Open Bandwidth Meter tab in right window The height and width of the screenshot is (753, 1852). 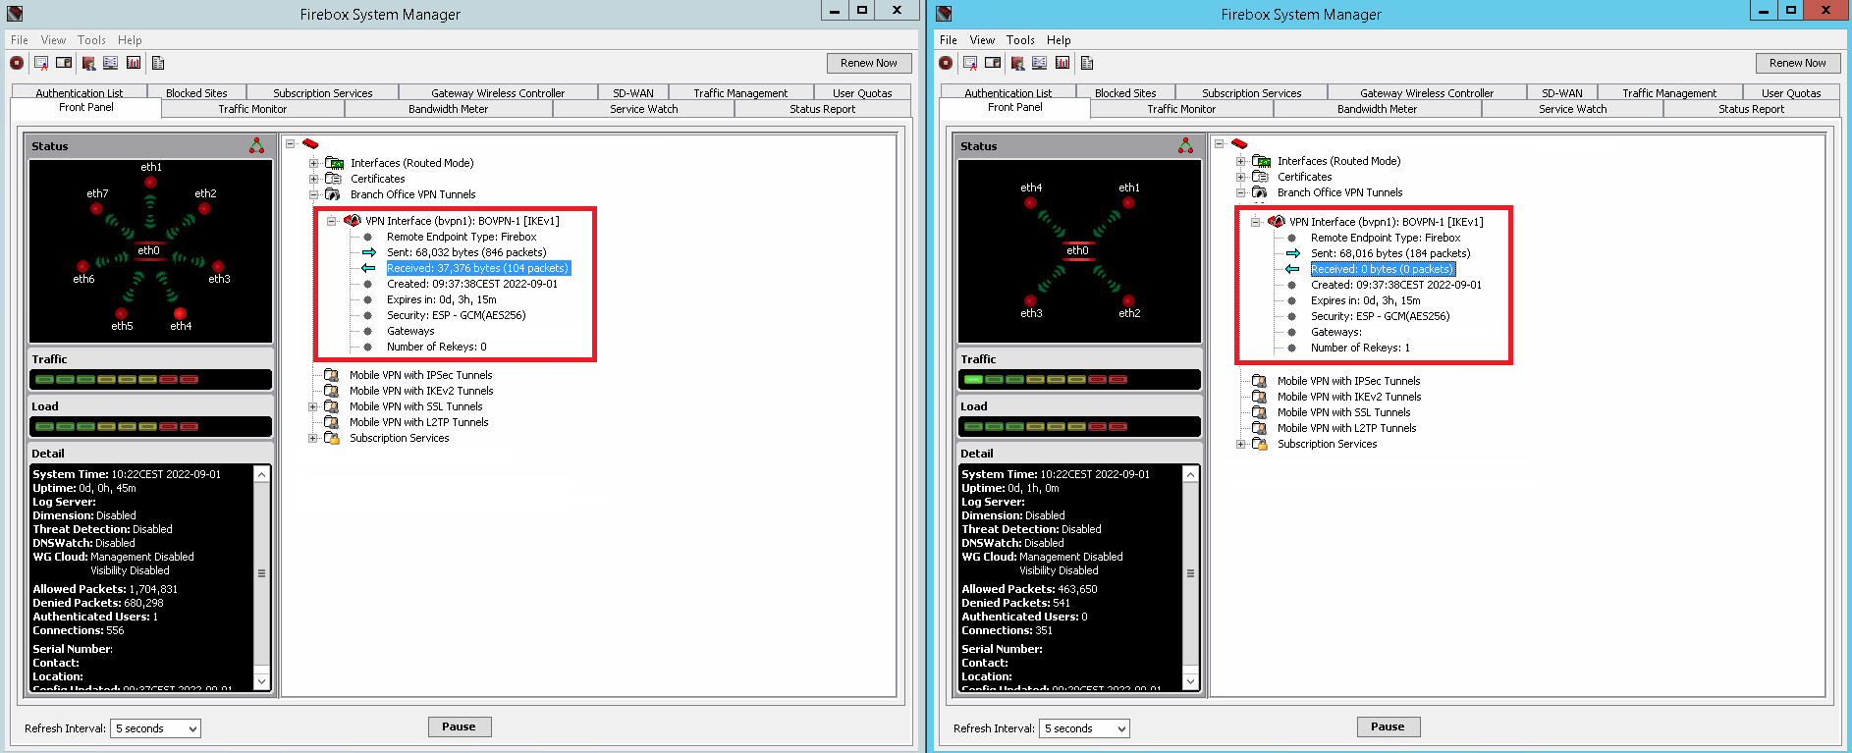coord(1377,109)
